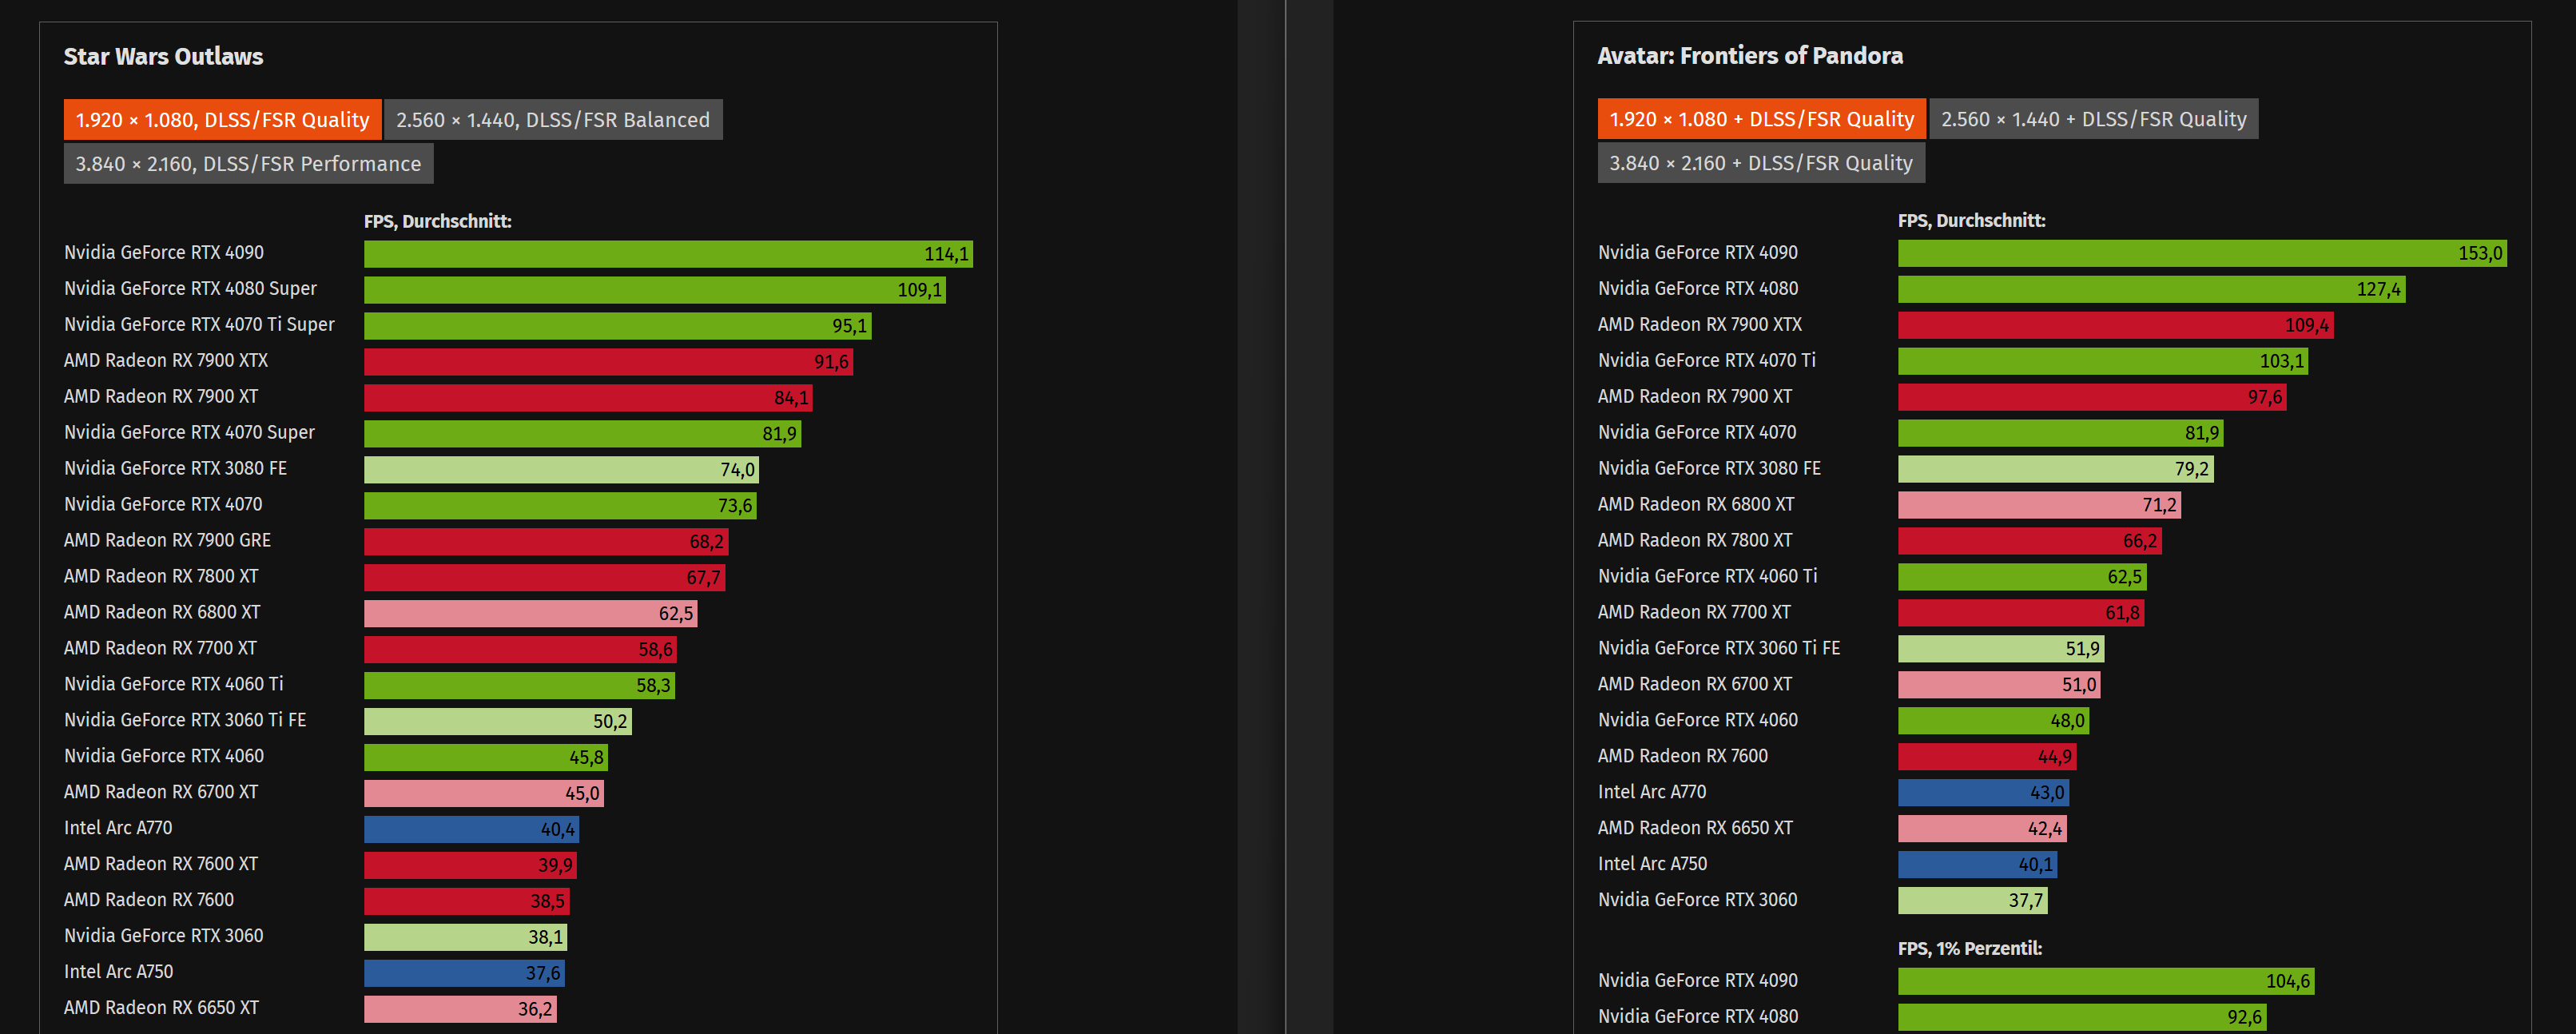Click the Star Wars Outlaws chart title

point(163,56)
